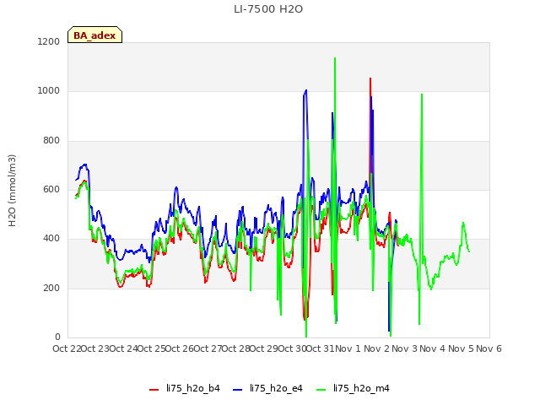
Task: Toggle the li75_h2o_m4 legend entry
Action: pyautogui.click(x=353, y=388)
